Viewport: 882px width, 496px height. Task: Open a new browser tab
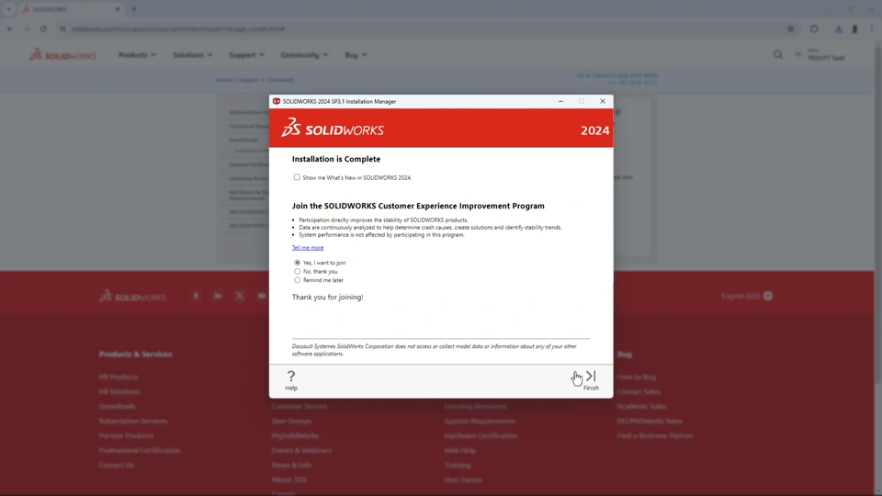click(x=134, y=9)
